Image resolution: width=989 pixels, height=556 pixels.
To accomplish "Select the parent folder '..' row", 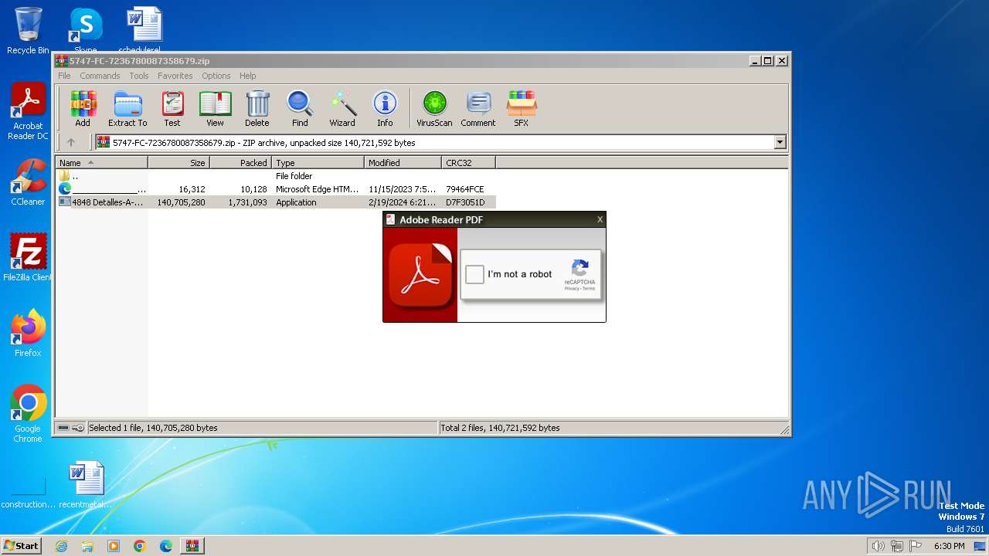I will [x=276, y=176].
